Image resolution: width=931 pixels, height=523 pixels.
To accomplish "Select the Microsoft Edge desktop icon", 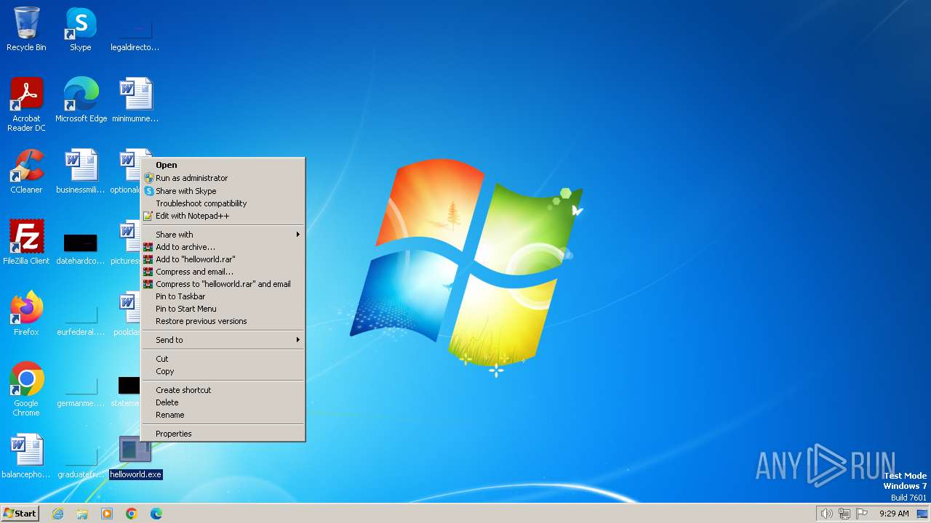I will (x=81, y=100).
